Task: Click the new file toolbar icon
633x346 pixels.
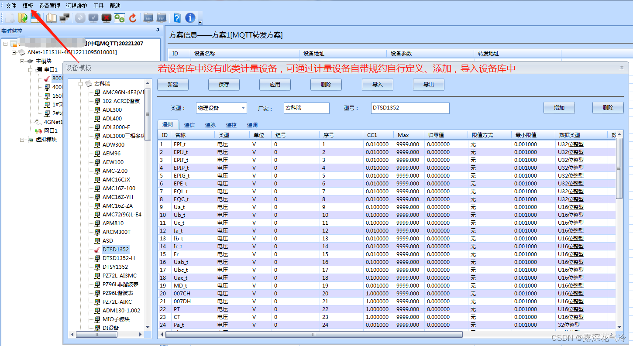Action: click(x=10, y=18)
